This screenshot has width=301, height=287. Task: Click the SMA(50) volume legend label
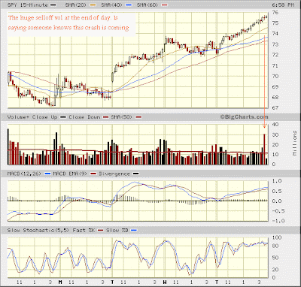click(x=121, y=117)
